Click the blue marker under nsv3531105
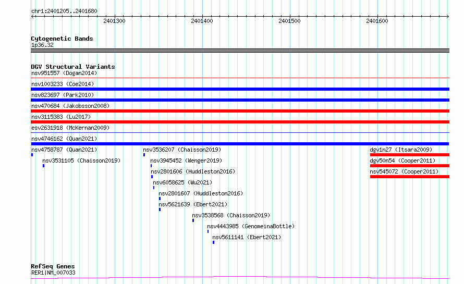 pyautogui.click(x=43, y=166)
